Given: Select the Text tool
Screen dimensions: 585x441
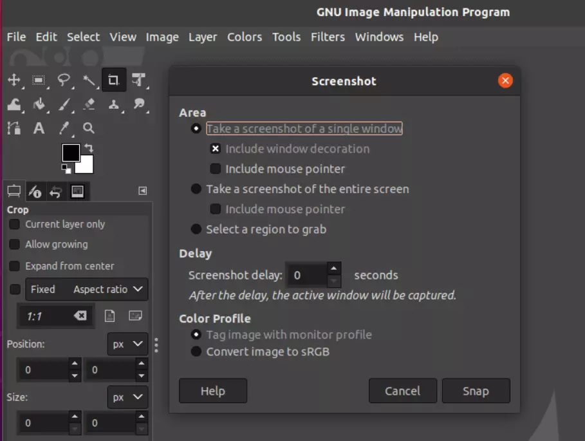Looking at the screenshot, I should pyautogui.click(x=39, y=128).
